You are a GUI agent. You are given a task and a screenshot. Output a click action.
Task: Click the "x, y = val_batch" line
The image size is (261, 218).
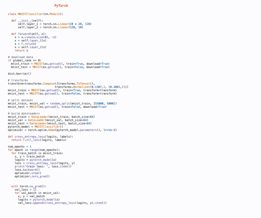coord(31,196)
